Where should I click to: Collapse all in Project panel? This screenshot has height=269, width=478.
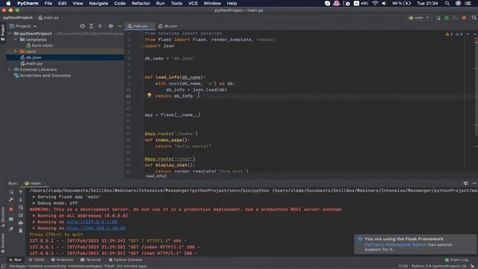tap(99, 26)
